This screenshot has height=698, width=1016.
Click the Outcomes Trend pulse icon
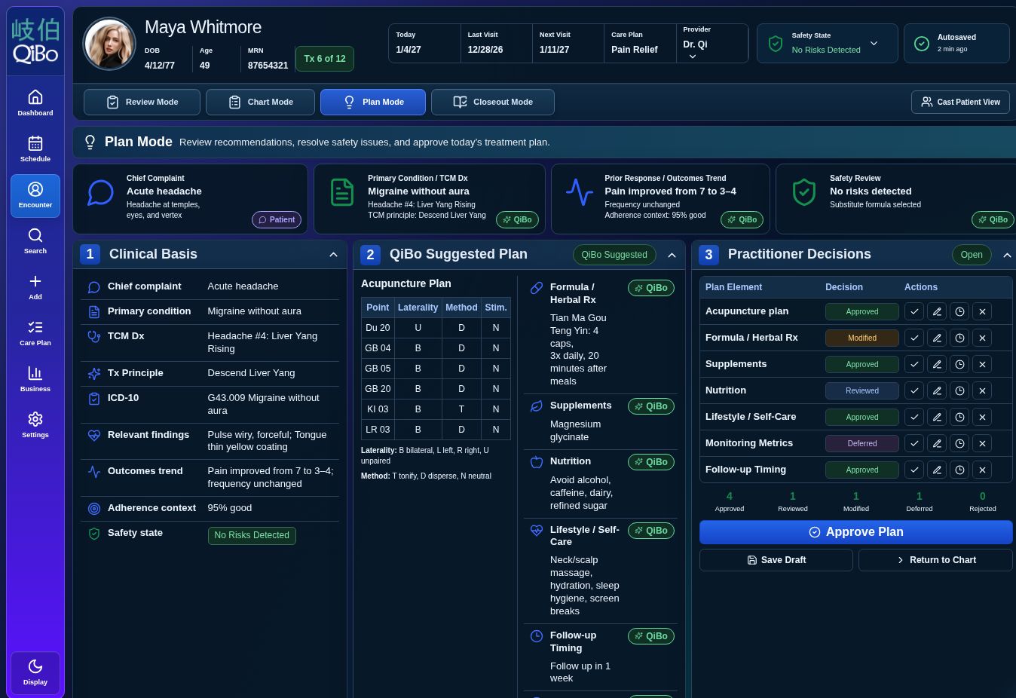(580, 192)
